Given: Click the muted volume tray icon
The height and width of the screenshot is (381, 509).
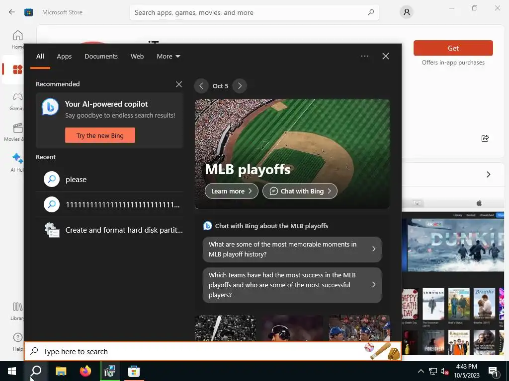Looking at the screenshot, I should (444, 371).
